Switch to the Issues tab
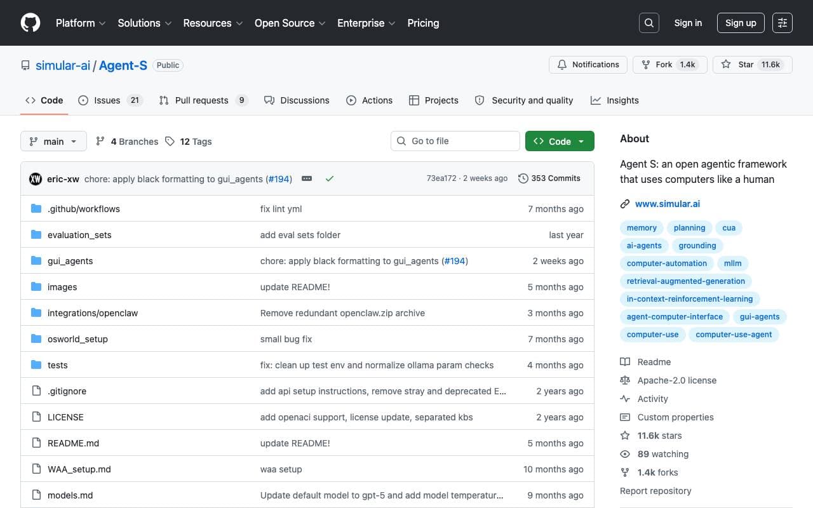 click(x=110, y=100)
